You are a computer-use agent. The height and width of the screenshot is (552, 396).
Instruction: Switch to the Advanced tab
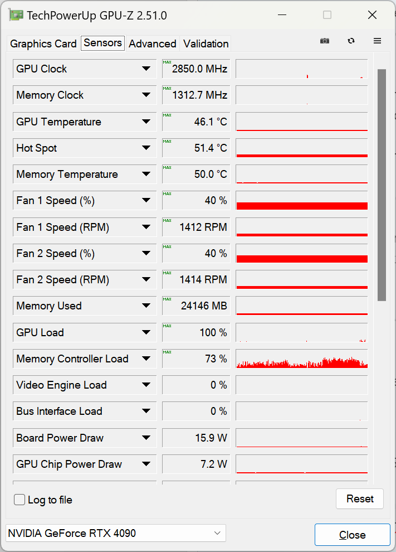(152, 43)
